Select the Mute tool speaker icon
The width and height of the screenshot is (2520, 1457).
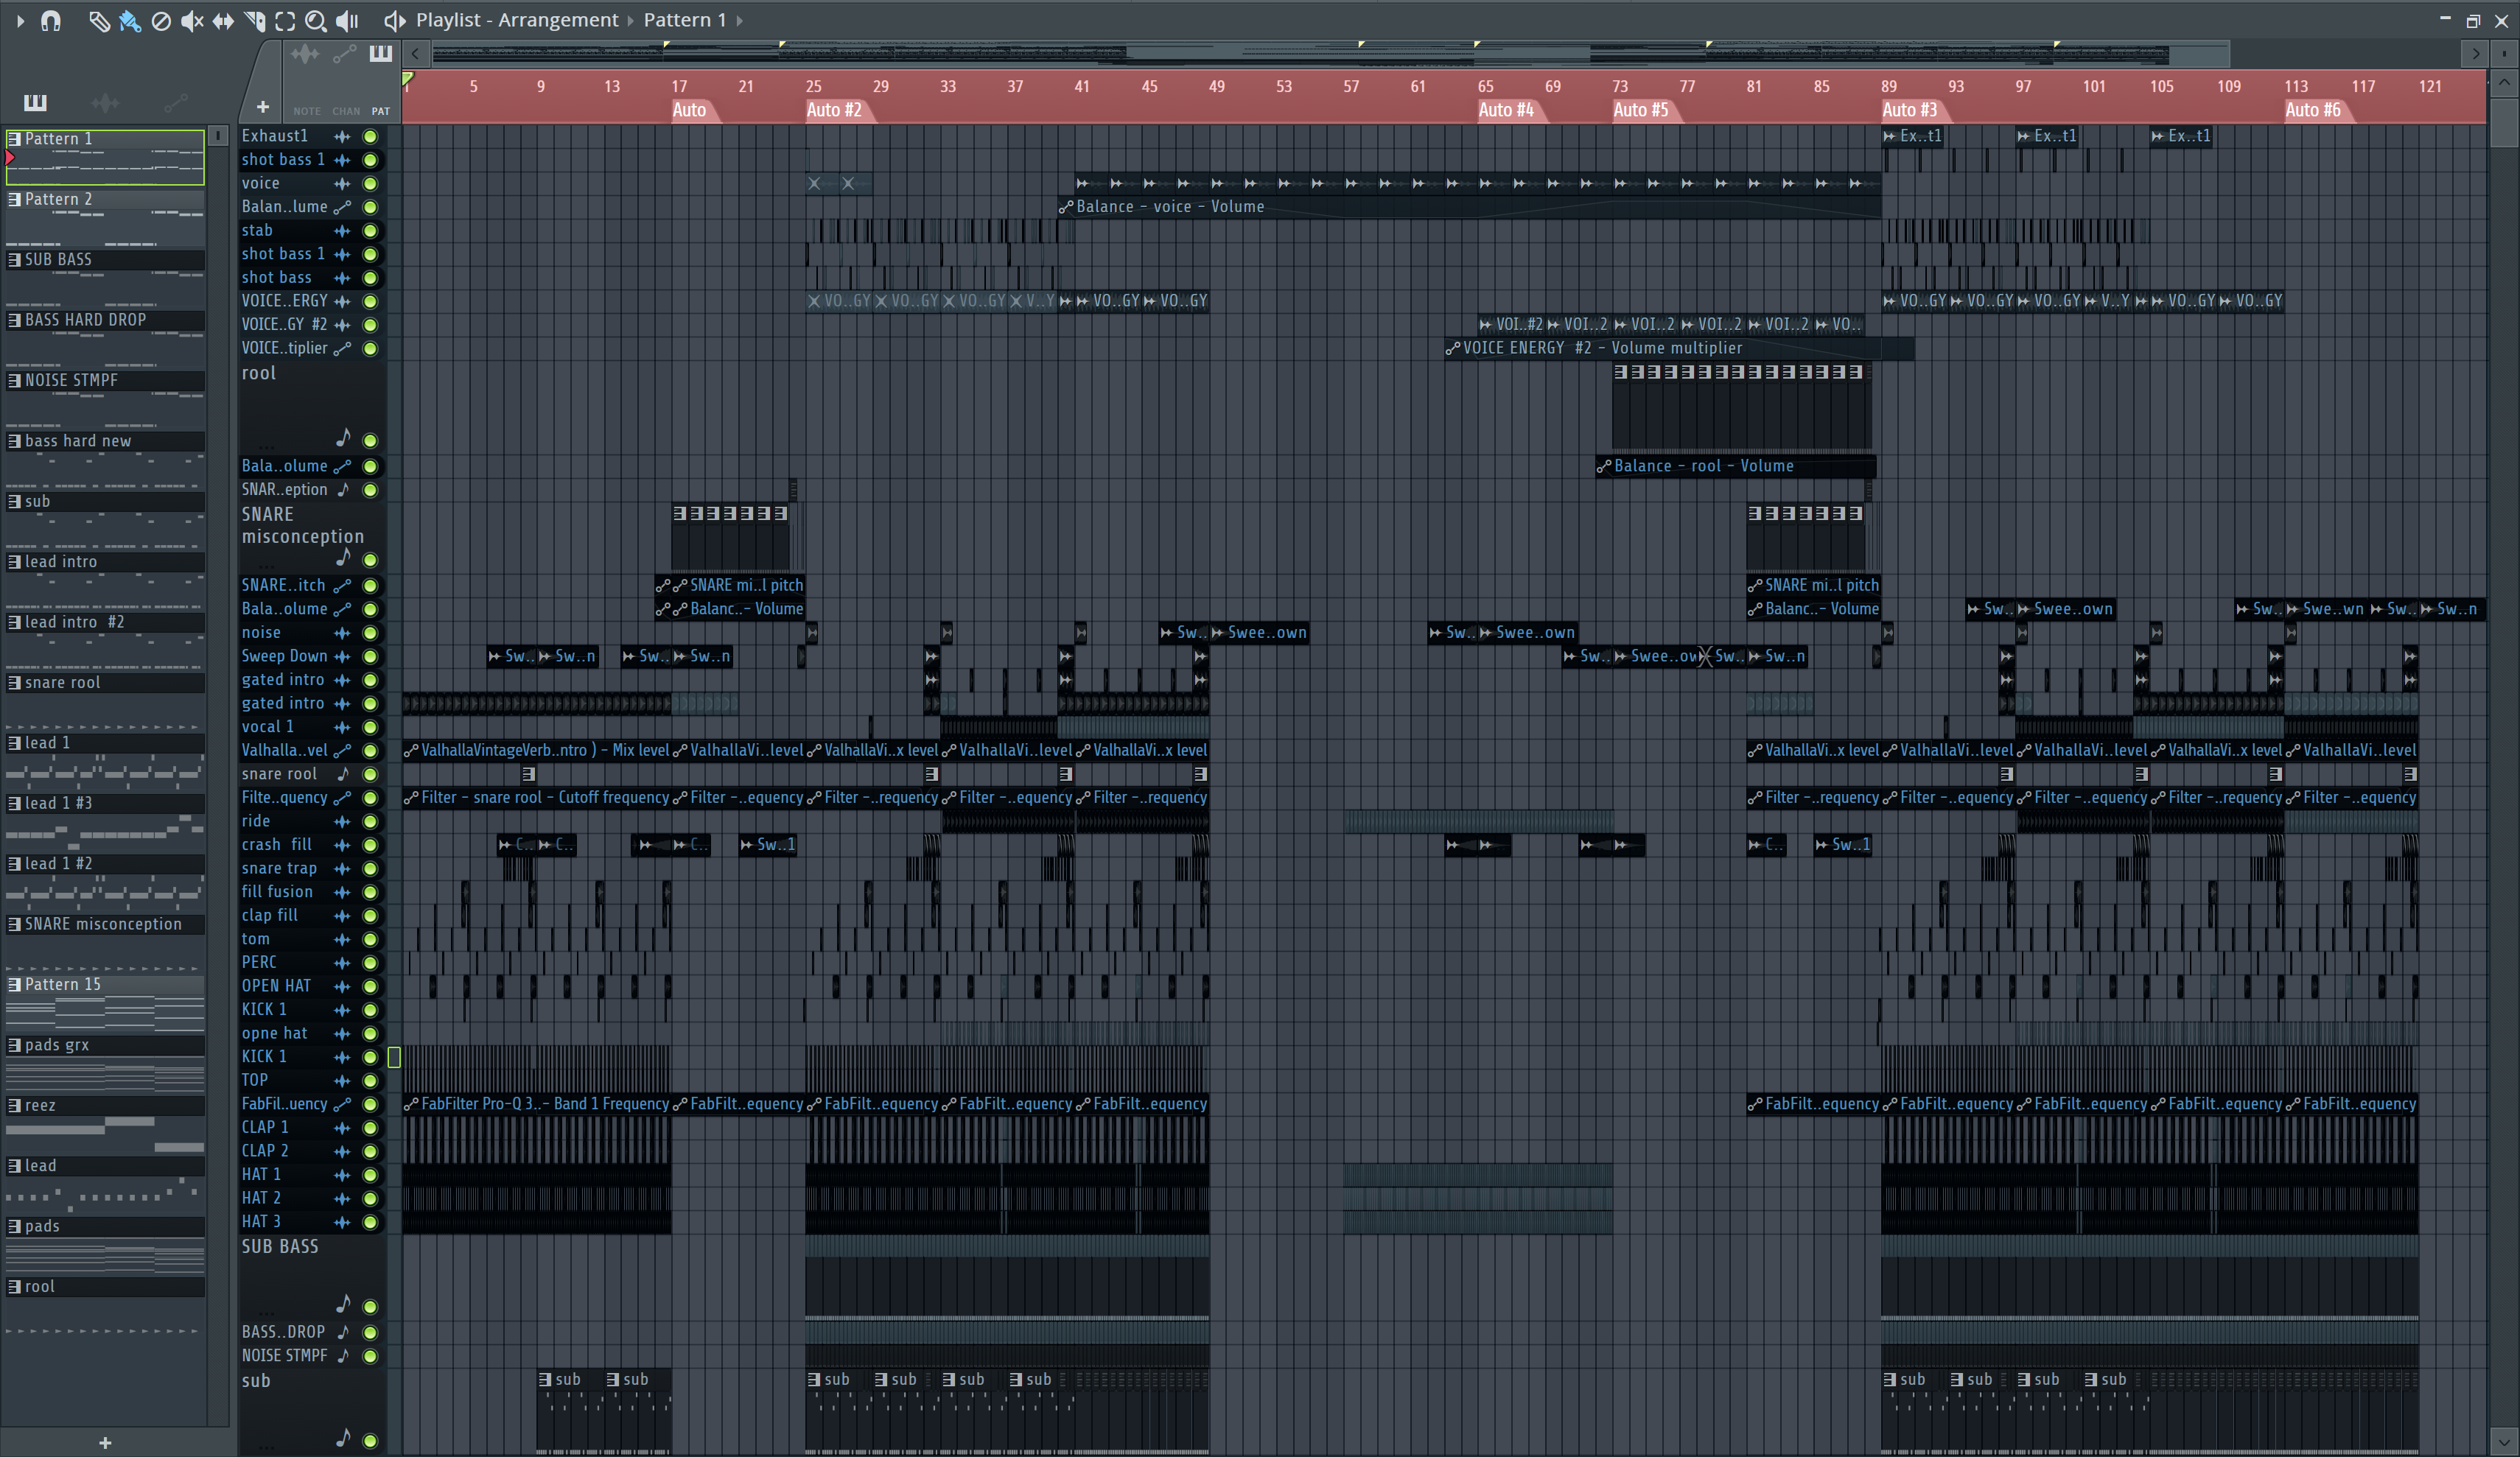191,20
